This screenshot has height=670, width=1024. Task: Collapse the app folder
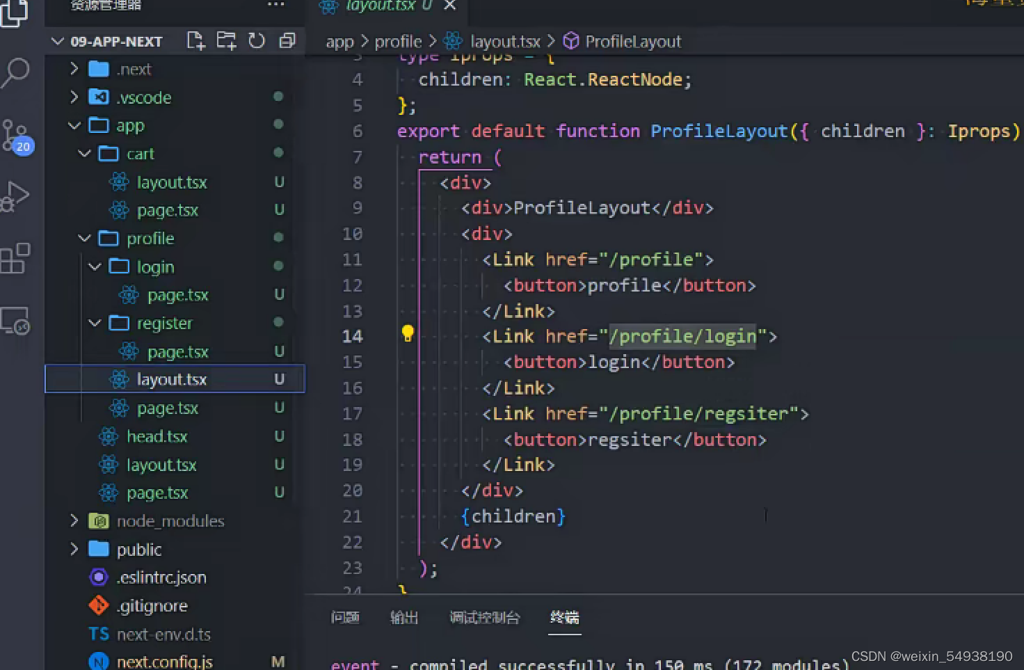74,126
